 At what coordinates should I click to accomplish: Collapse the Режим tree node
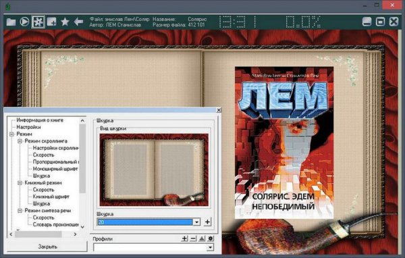click(x=11, y=134)
